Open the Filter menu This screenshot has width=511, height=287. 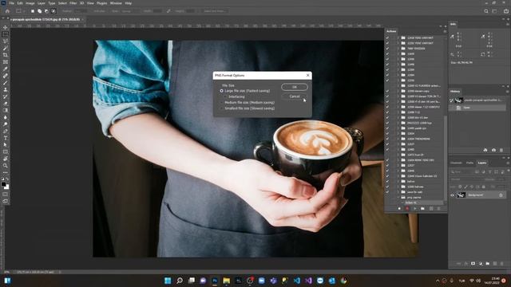(x=73, y=3)
